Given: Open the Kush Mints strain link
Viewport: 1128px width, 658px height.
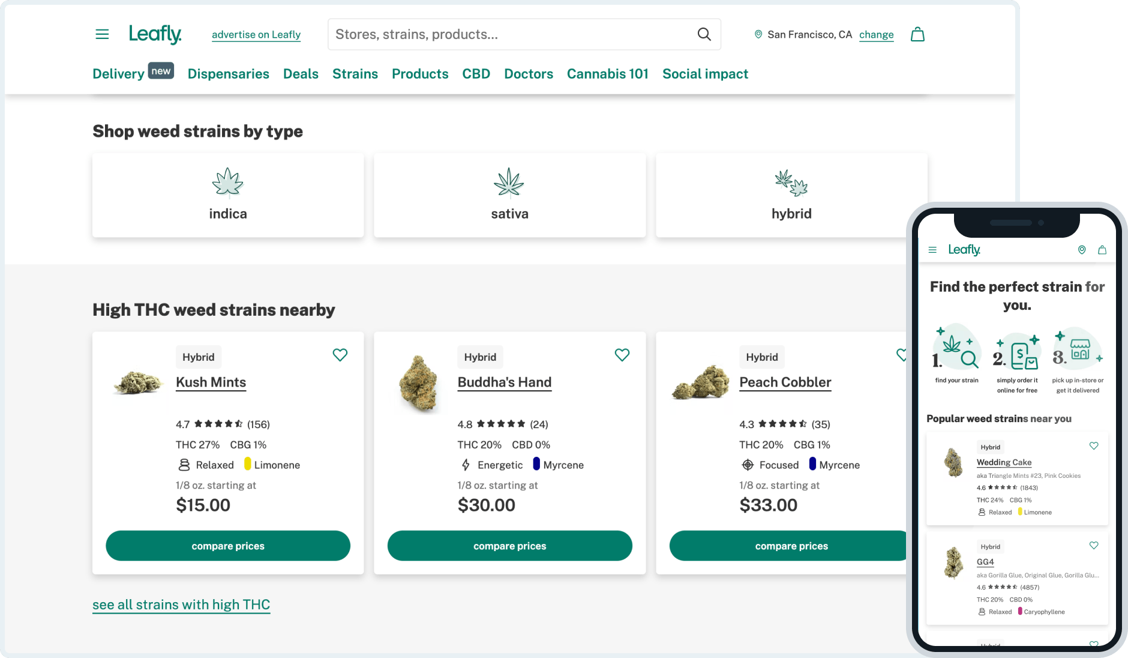Looking at the screenshot, I should tap(211, 382).
